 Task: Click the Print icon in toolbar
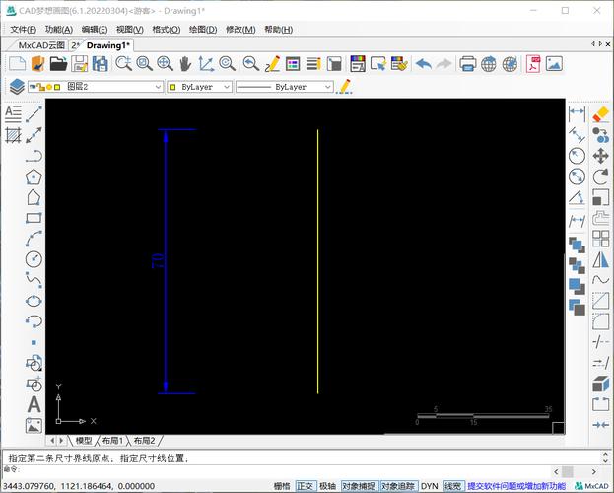tap(467, 64)
